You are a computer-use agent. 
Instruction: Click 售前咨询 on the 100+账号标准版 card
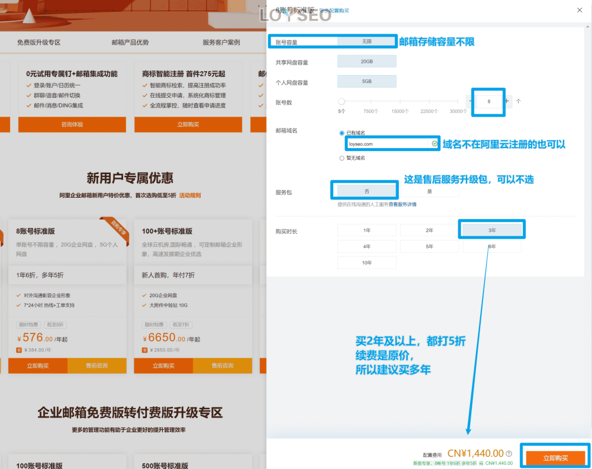pyautogui.click(x=223, y=365)
